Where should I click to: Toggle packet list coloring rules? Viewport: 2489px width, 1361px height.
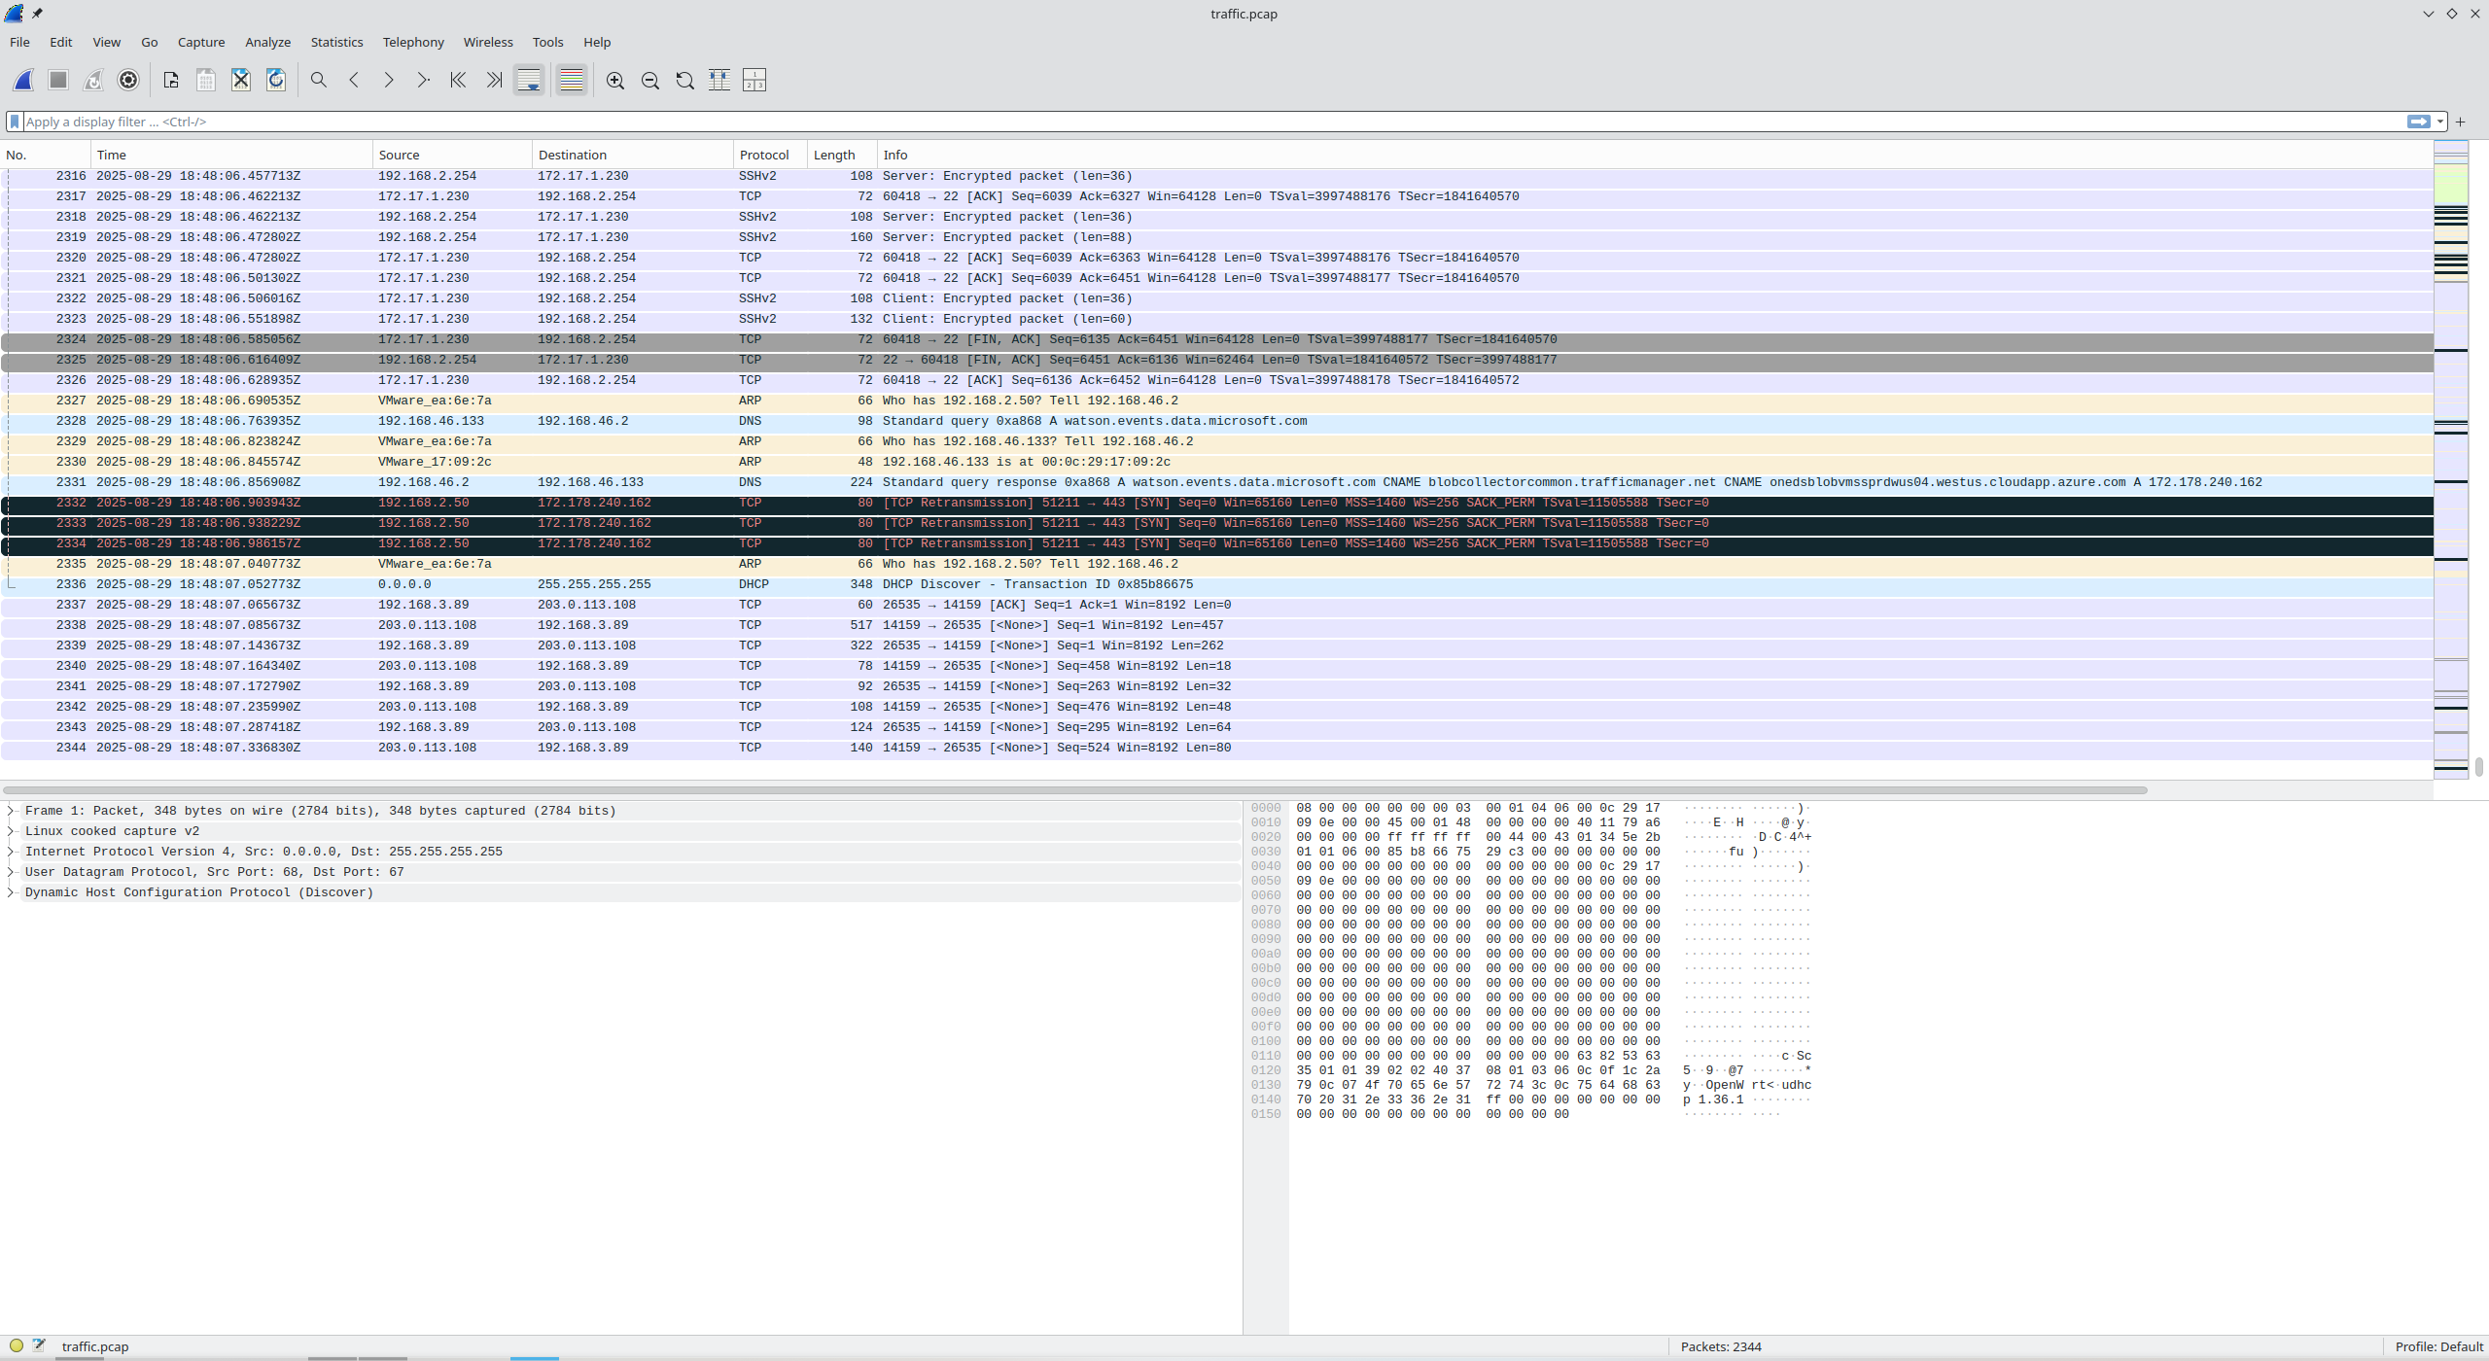coord(572,80)
